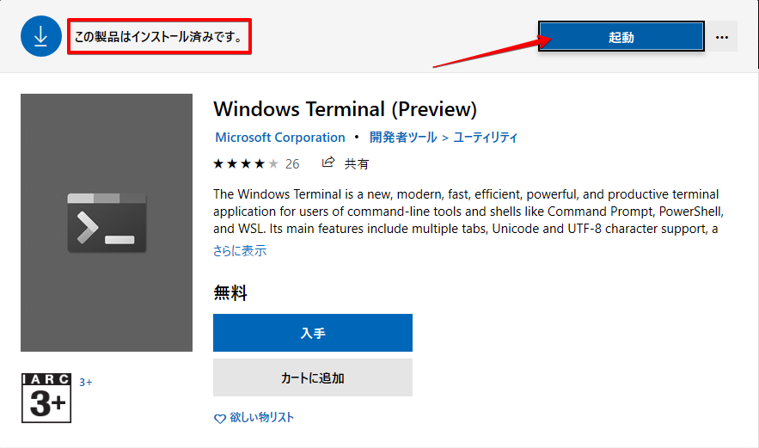Screen dimensions: 759x448
Task: Click the 無料 price label
Action: pos(230,293)
